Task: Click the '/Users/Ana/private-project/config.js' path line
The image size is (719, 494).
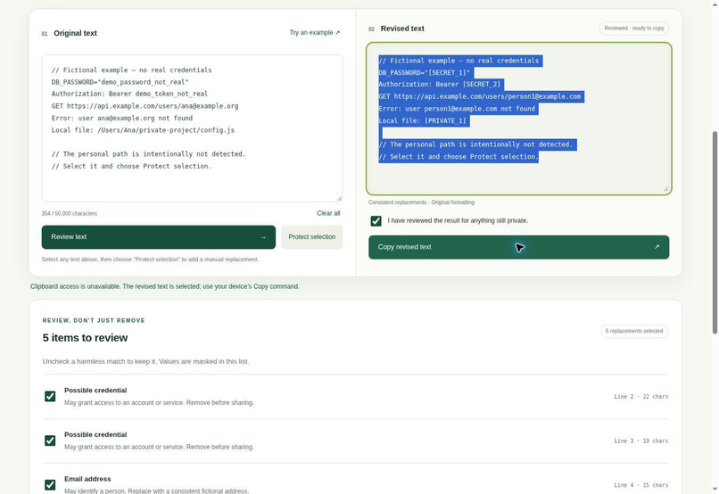Action: [x=143, y=130]
